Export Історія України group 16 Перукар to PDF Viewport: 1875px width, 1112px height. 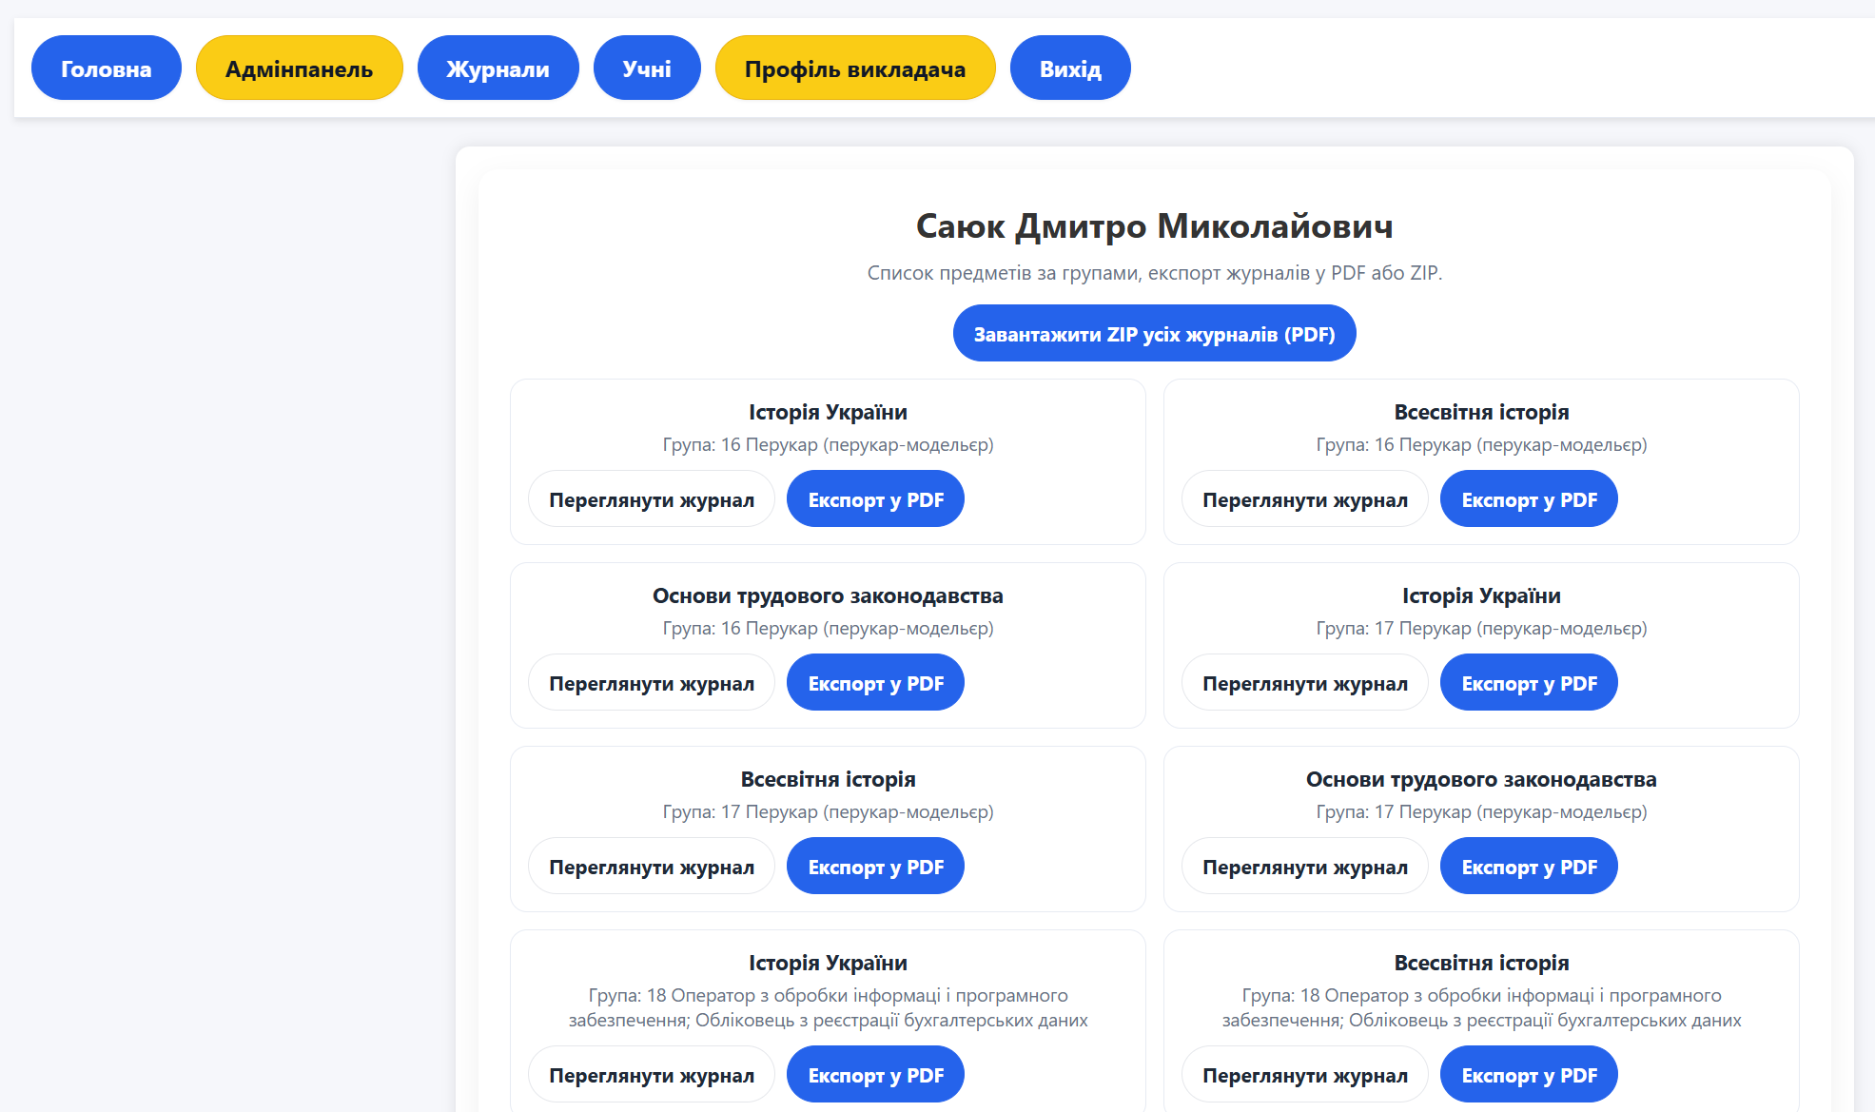pos(875,497)
